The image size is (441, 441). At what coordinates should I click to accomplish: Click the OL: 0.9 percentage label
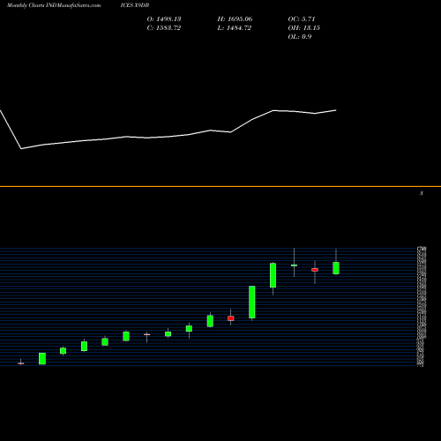click(300, 37)
